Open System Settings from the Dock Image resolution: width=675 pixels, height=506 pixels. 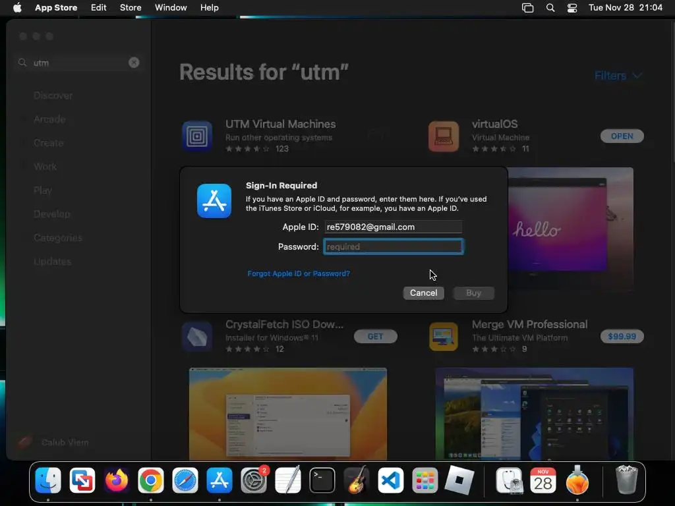[254, 480]
